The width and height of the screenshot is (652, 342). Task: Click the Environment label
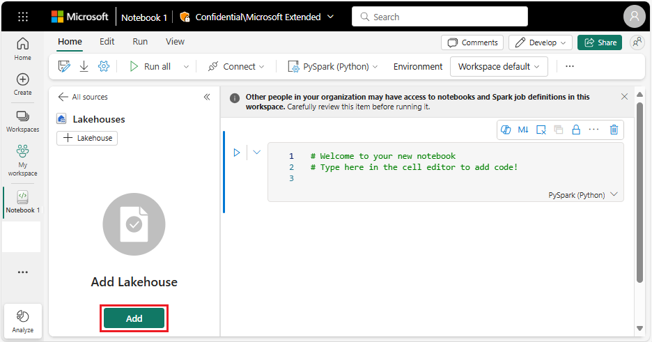click(x=418, y=66)
